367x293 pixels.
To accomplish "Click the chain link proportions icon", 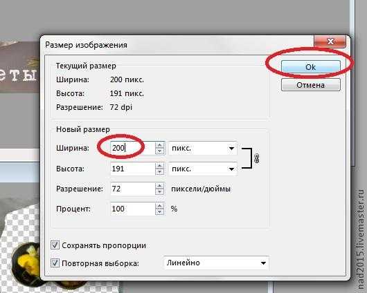I will coord(256,158).
